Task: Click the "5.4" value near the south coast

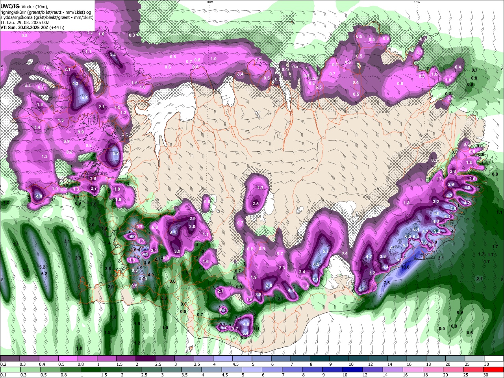Action: coord(245,333)
